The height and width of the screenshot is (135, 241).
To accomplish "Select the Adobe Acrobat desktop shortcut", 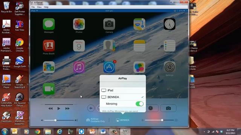I will pos(6,27).
